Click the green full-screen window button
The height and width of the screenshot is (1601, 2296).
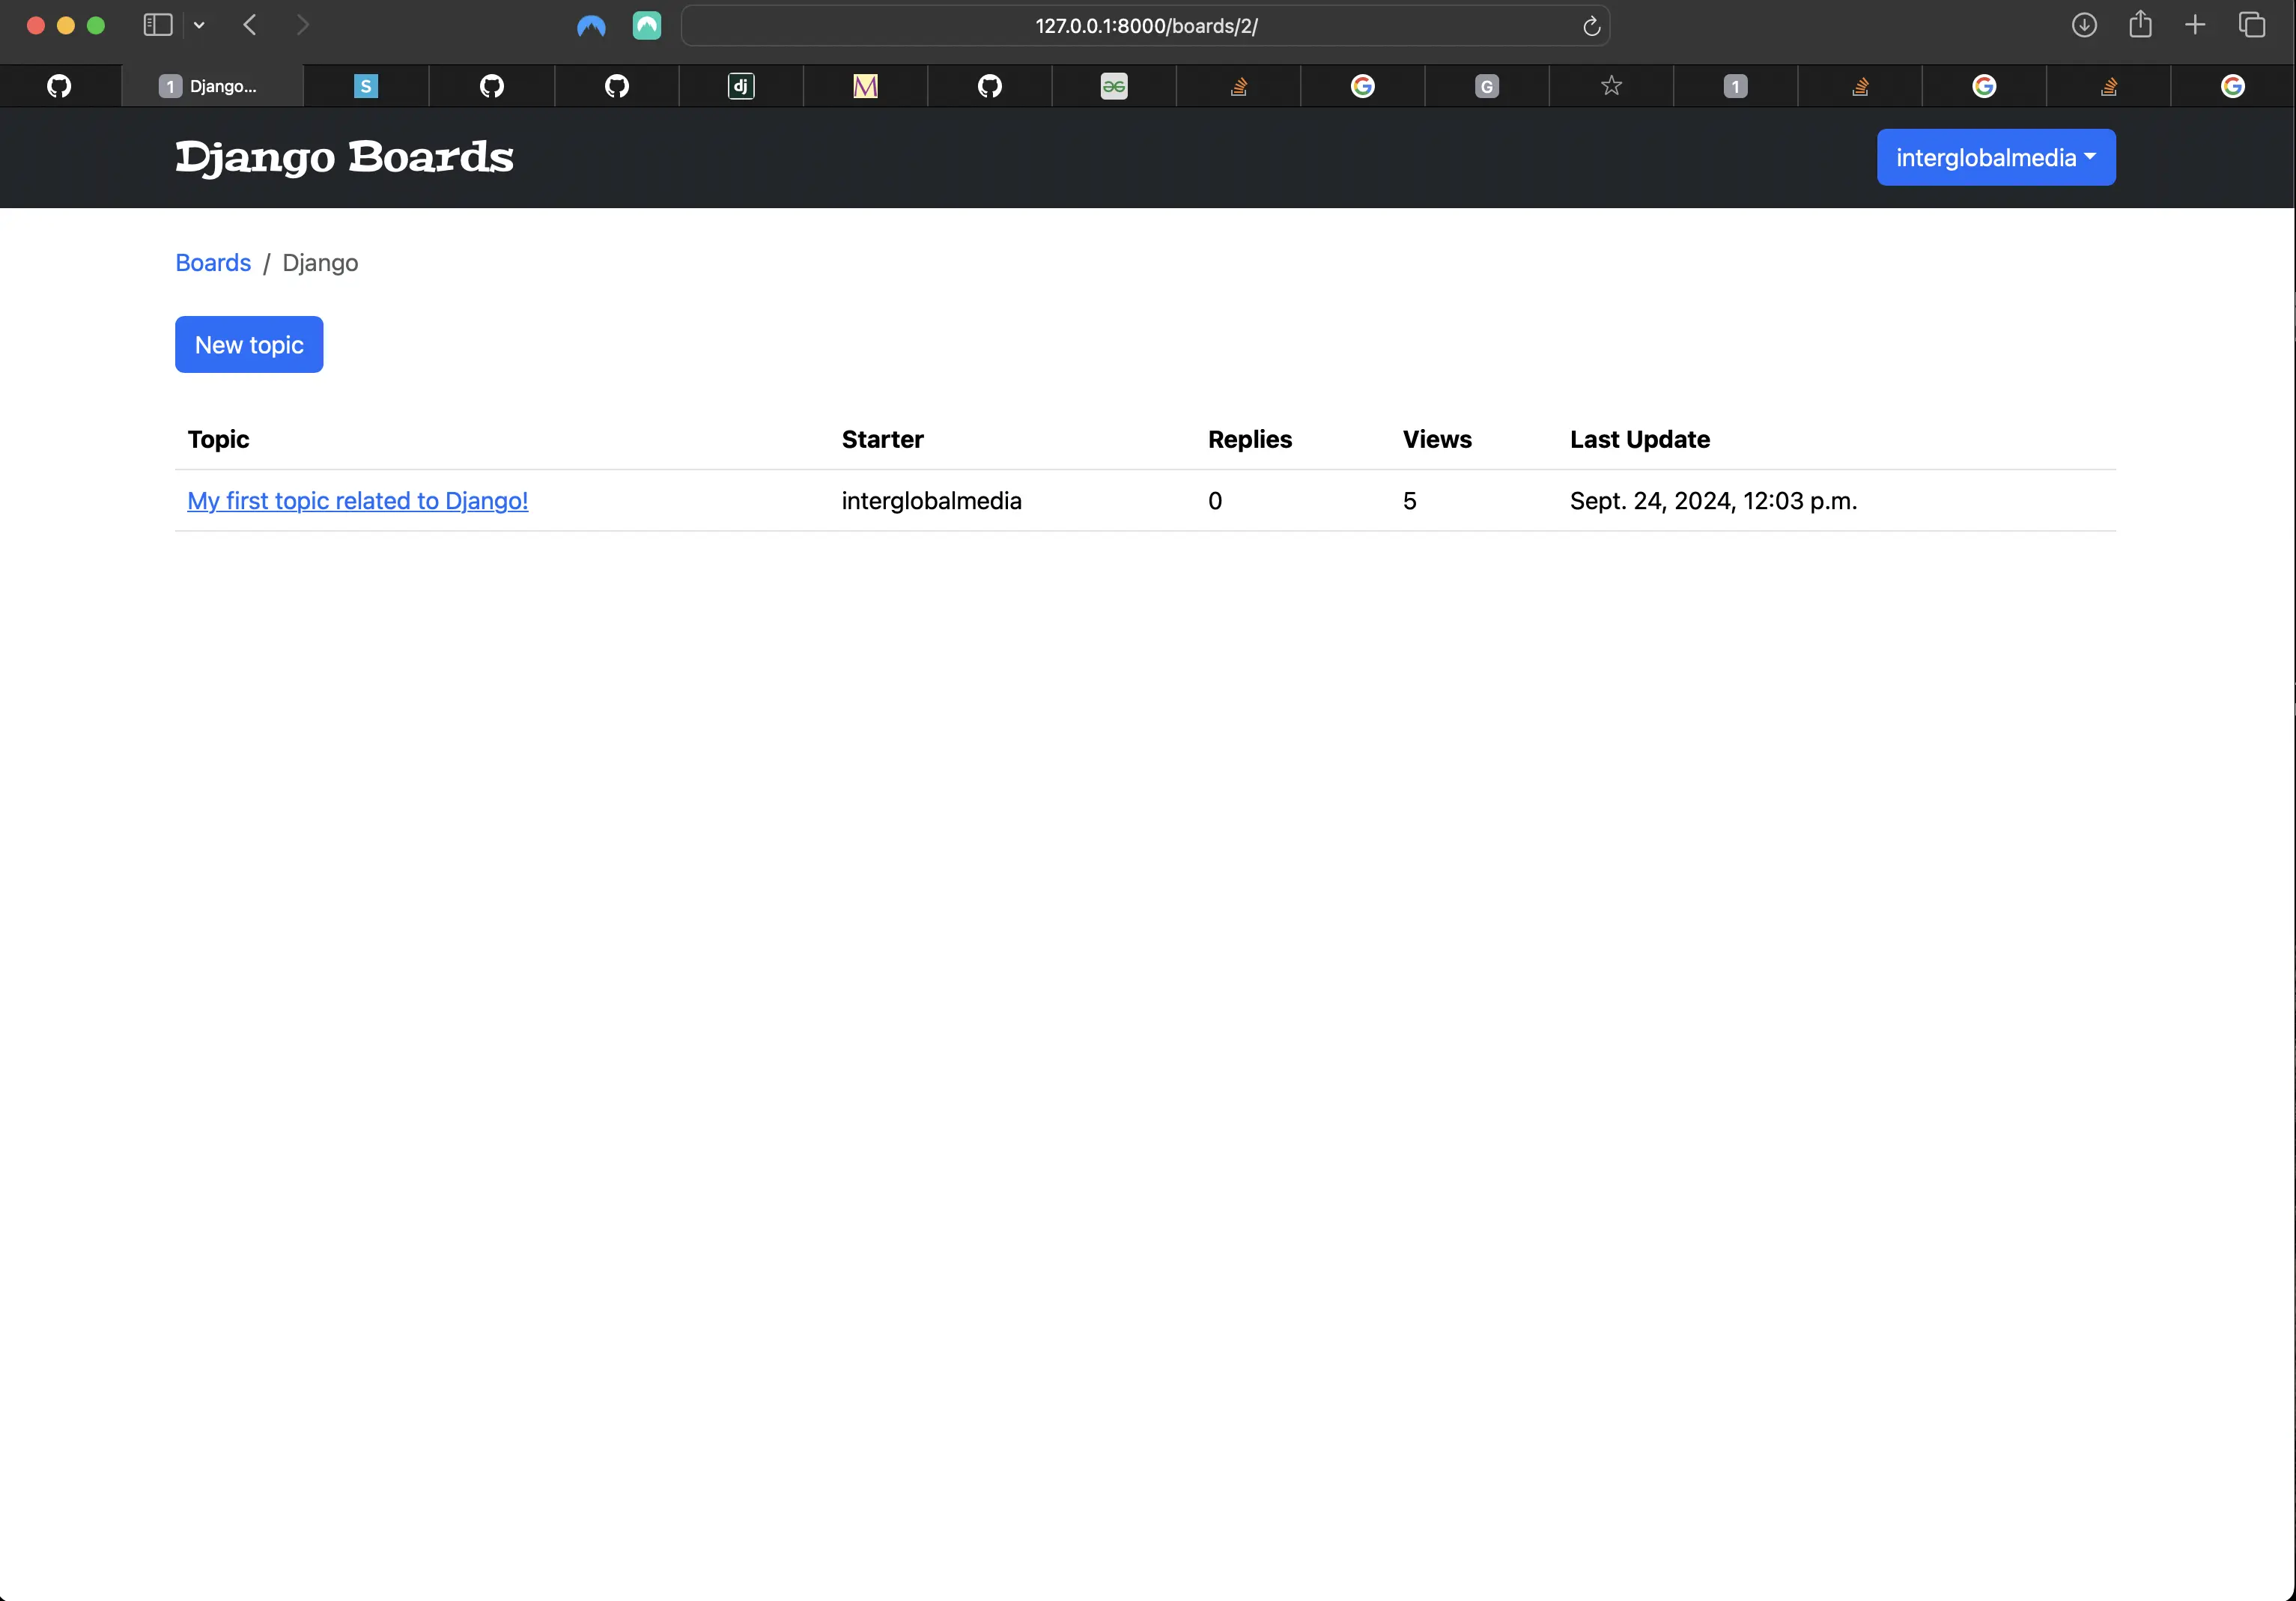(x=96, y=25)
